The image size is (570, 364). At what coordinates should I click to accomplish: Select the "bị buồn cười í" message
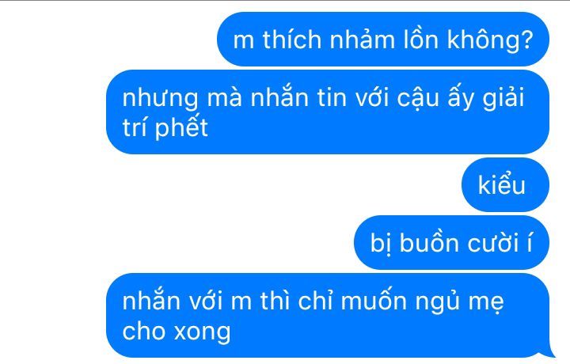click(451, 242)
